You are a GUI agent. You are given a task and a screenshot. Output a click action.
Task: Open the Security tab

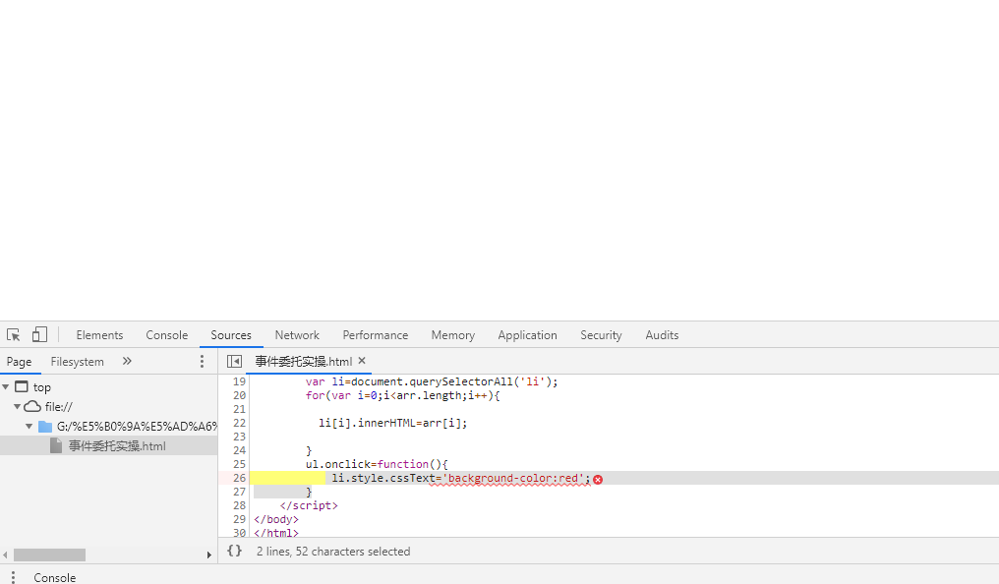click(601, 335)
